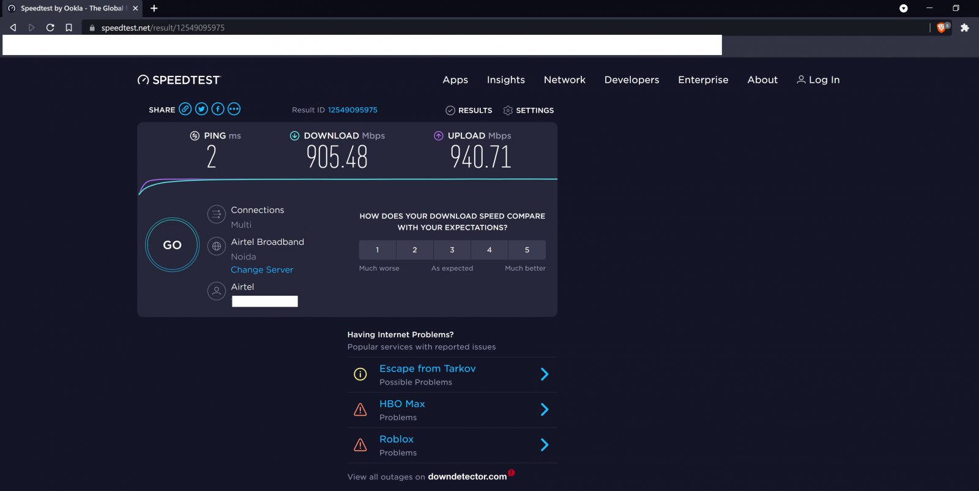Open the Insights menu

[x=506, y=80]
